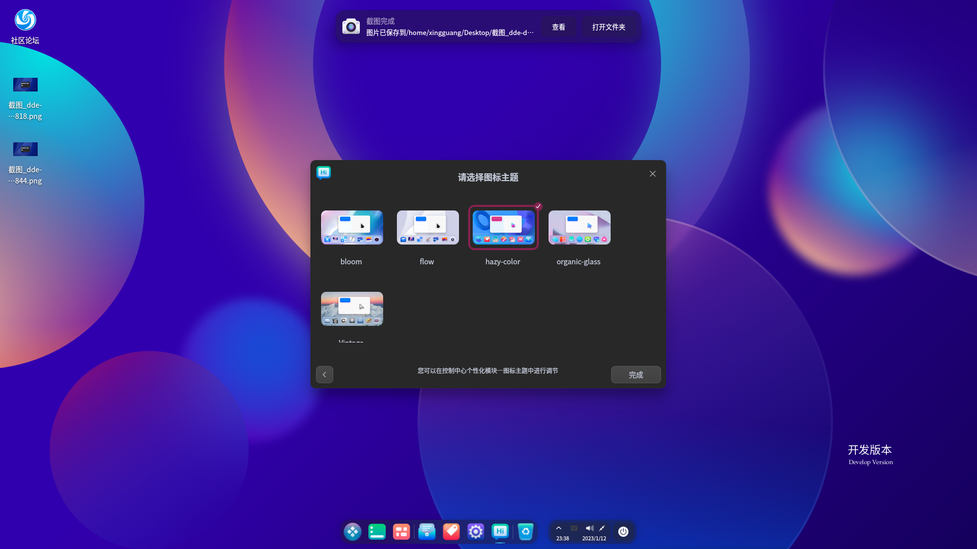Click the 完成 finish button
This screenshot has height=549, width=977.
636,375
